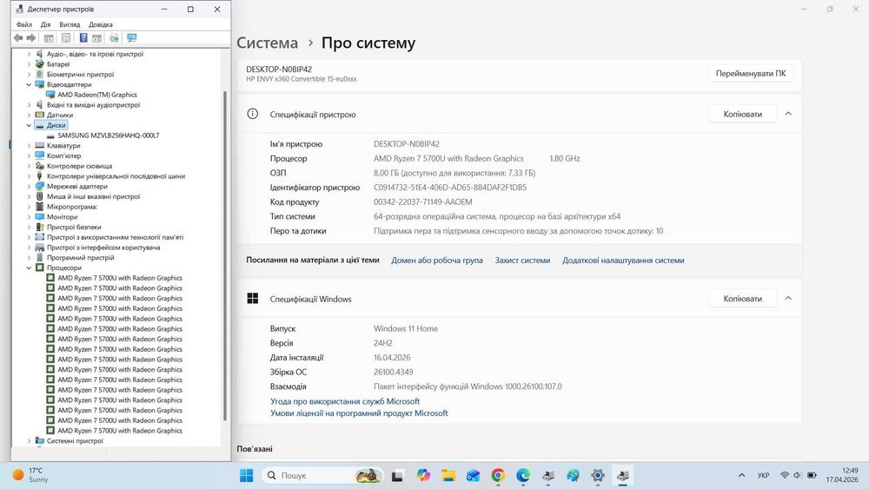Screen dimensions: 869x489
Task: Select Миша й інші вказівні пристрої category
Action: (93, 196)
